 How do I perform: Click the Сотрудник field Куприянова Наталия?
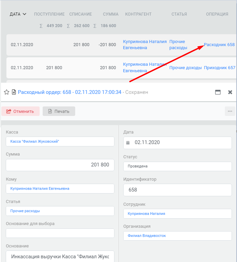pyautogui.click(x=177, y=214)
